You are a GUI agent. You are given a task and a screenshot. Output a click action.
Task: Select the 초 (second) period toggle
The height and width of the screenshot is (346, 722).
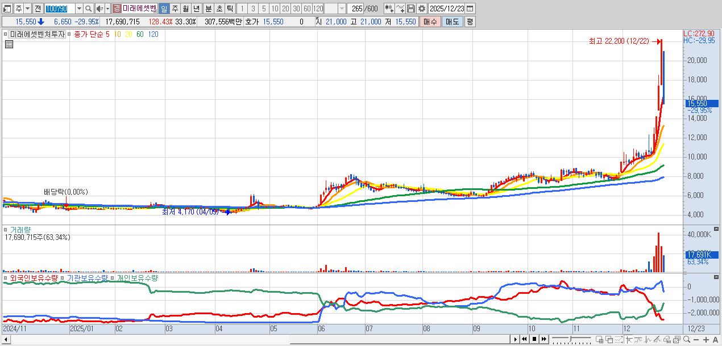(x=219, y=9)
